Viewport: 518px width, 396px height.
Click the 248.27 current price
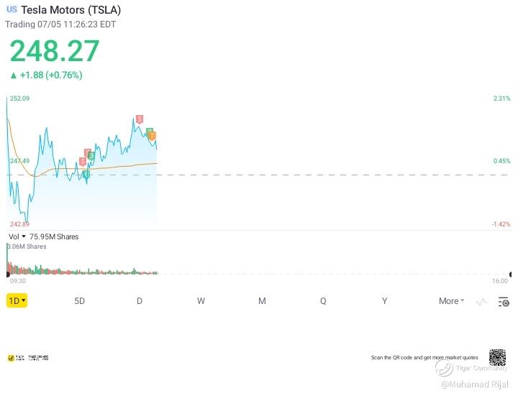pos(55,52)
